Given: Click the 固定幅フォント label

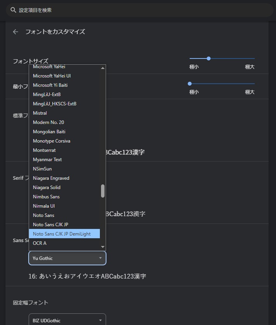Looking at the screenshot, I should click(31, 303).
